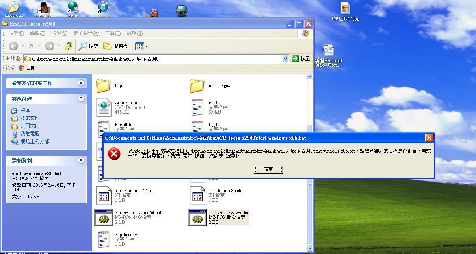Maximize the EmuCR-Jpcsp-r2940 window
The width and height of the screenshot is (476, 254).
click(x=299, y=24)
